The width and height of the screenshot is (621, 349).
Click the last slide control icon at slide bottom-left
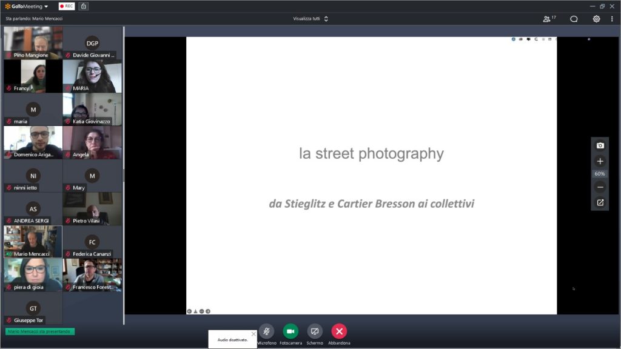208,311
